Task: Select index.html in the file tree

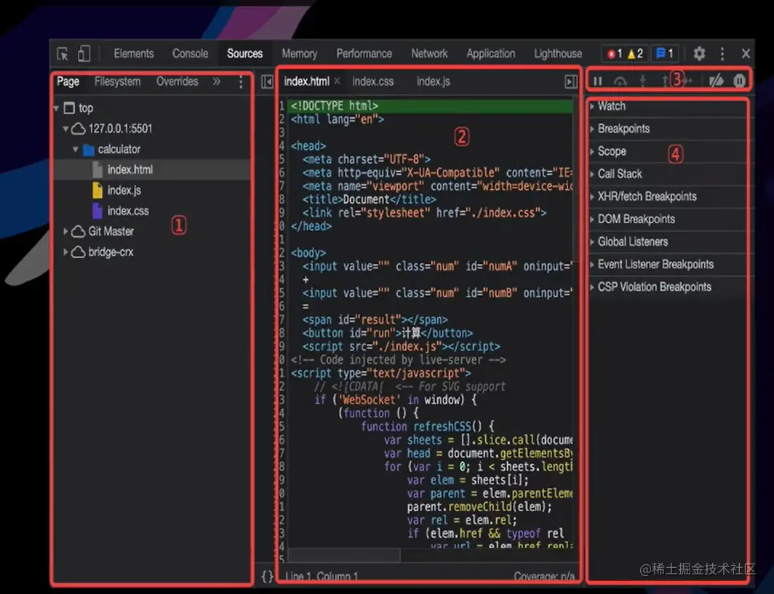Action: coord(153,169)
